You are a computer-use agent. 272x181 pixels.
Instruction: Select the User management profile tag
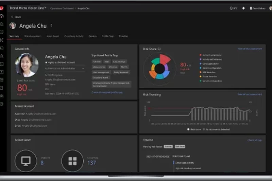pos(101,72)
